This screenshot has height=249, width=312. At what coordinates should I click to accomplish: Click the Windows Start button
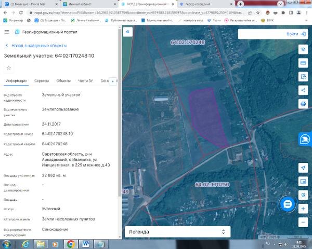(6, 244)
